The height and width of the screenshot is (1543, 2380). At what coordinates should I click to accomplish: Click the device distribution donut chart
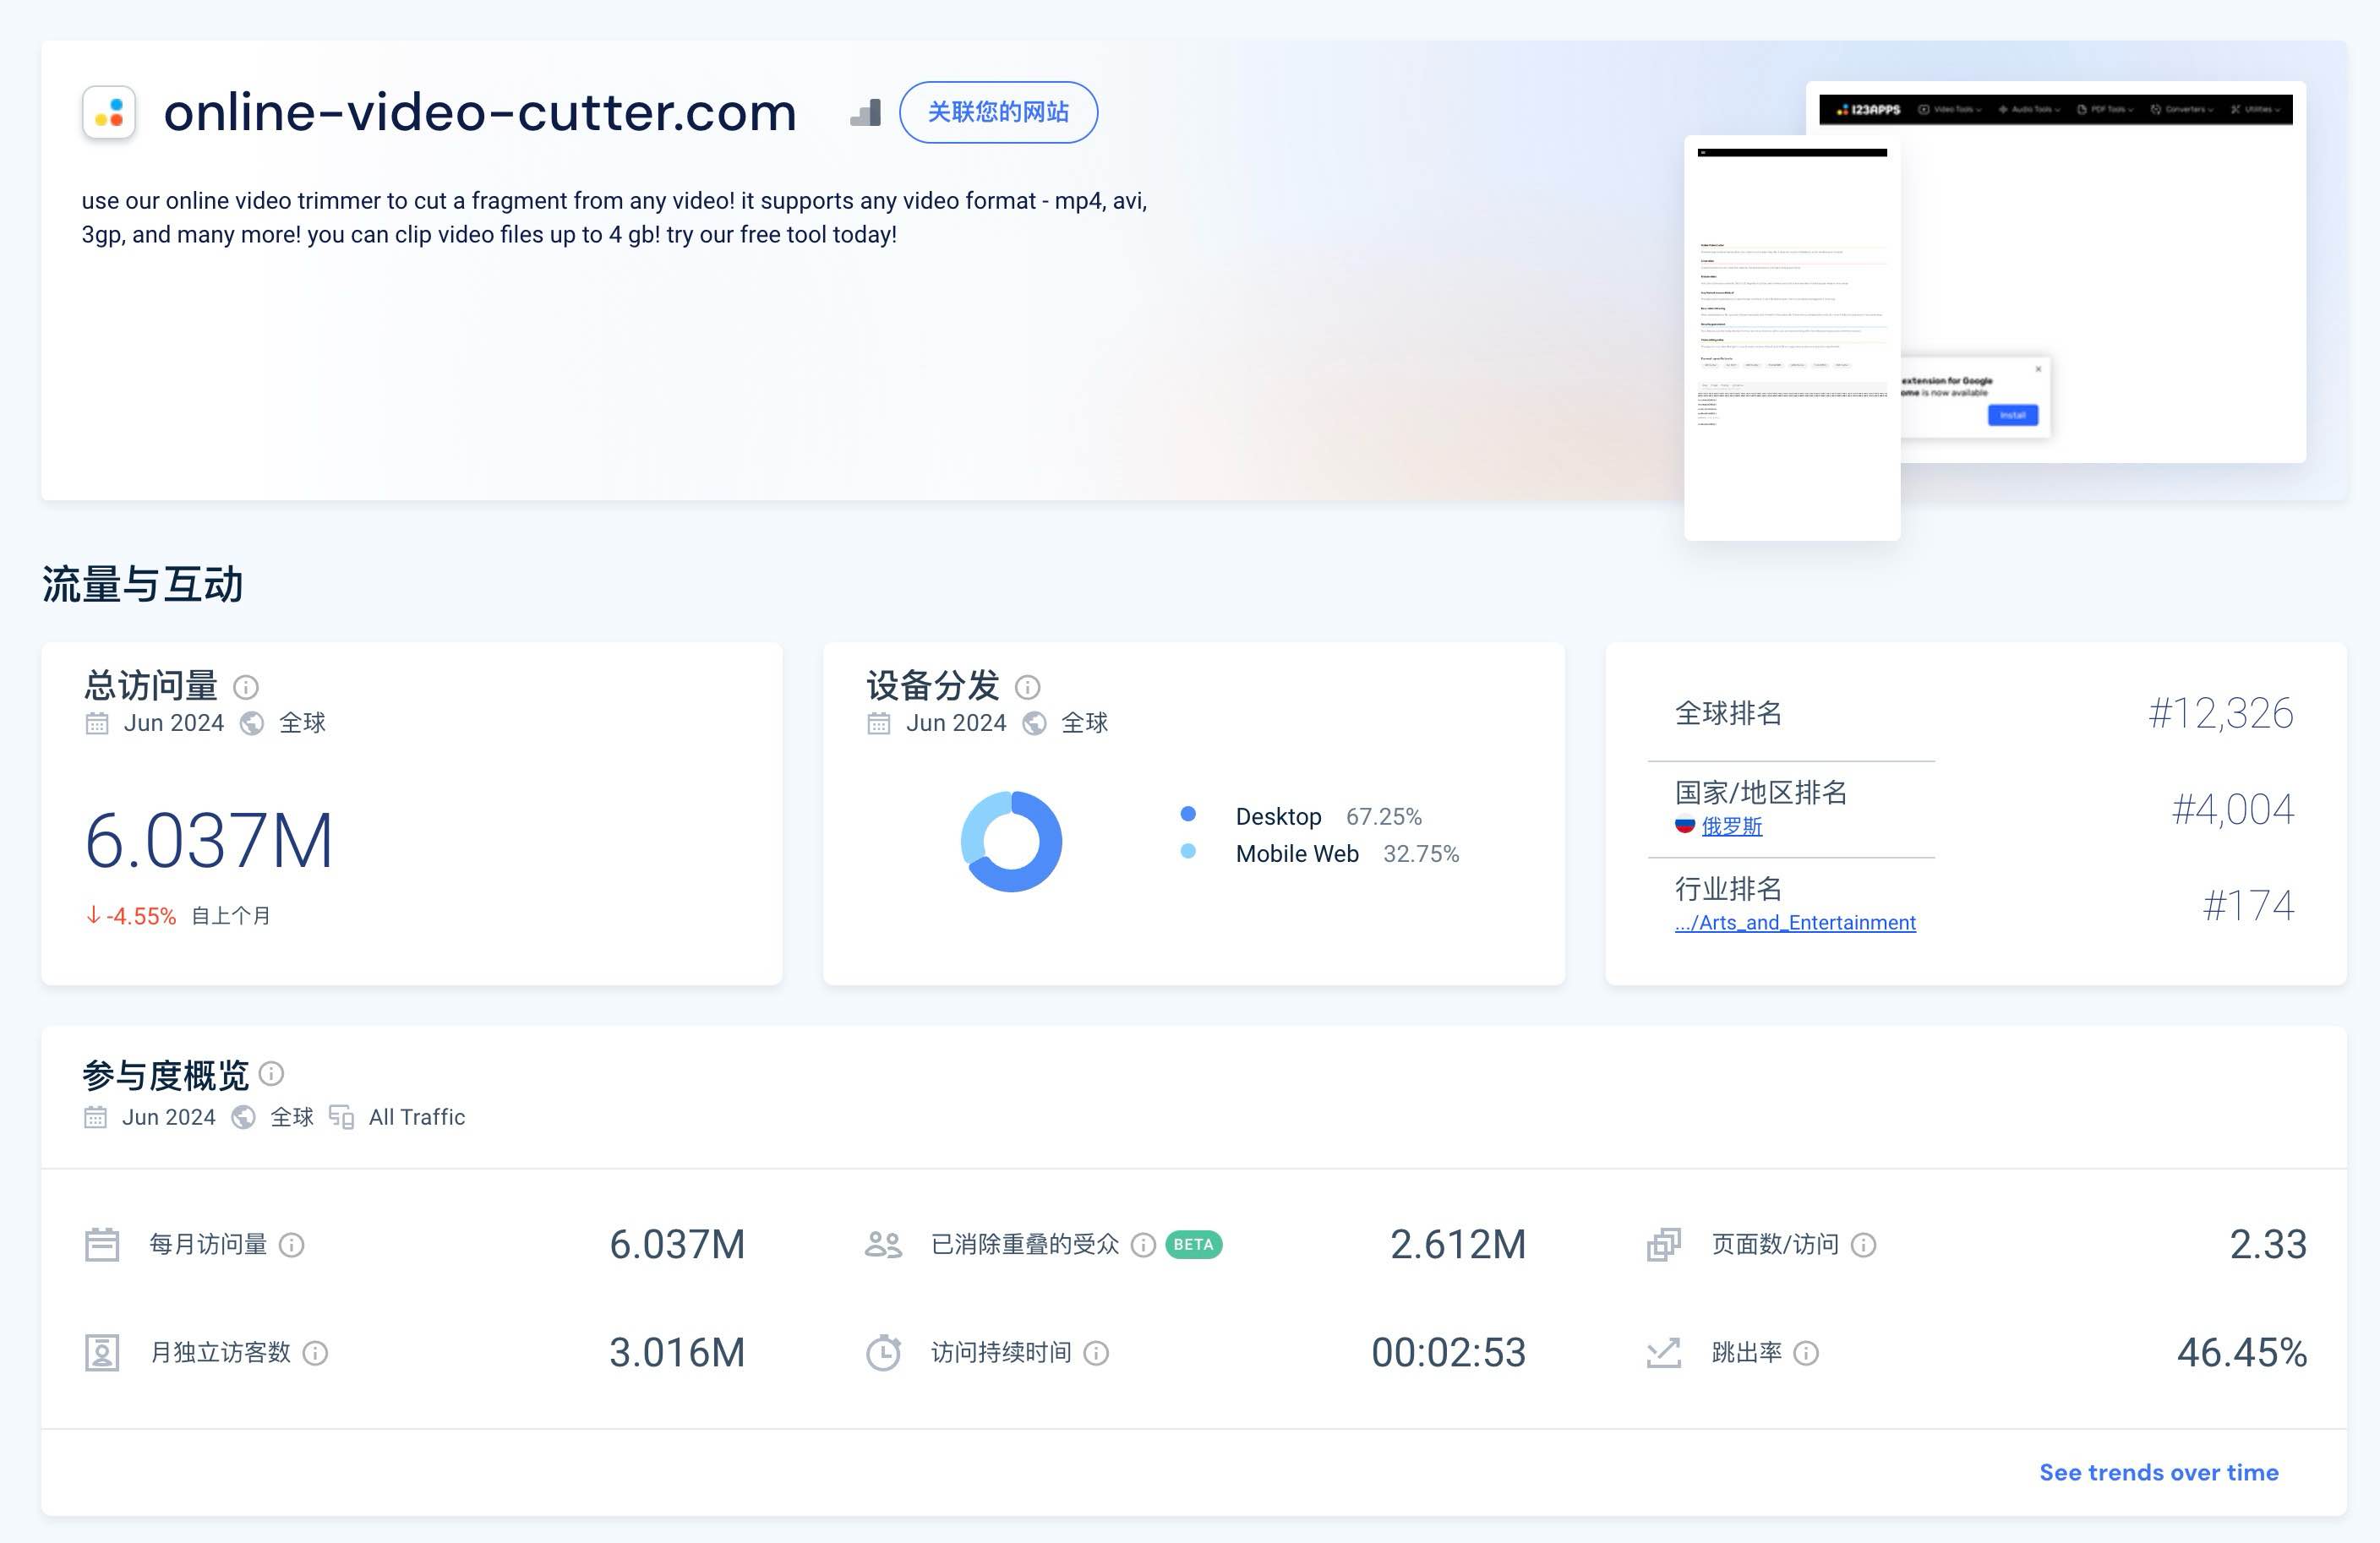pos(1011,842)
